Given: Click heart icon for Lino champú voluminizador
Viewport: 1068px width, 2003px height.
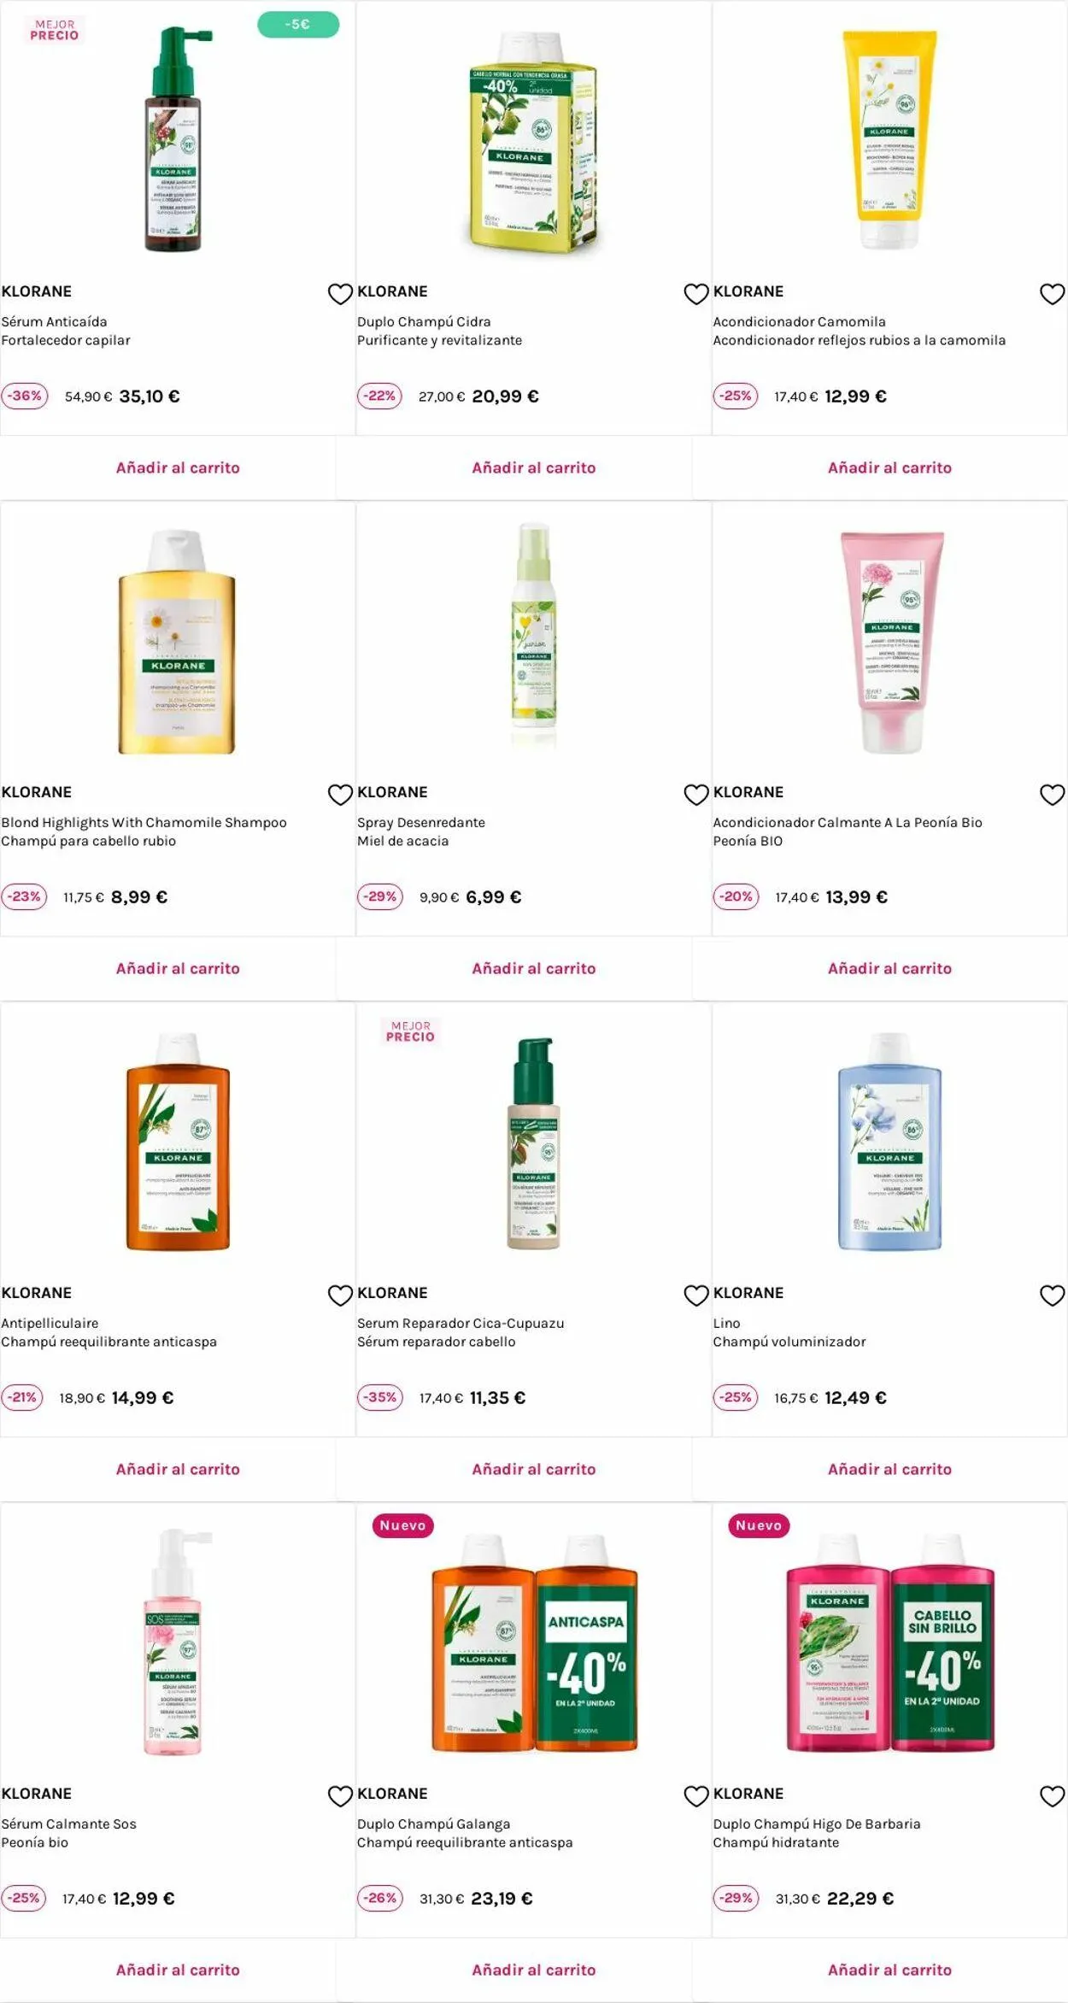Looking at the screenshot, I should [x=1052, y=1295].
